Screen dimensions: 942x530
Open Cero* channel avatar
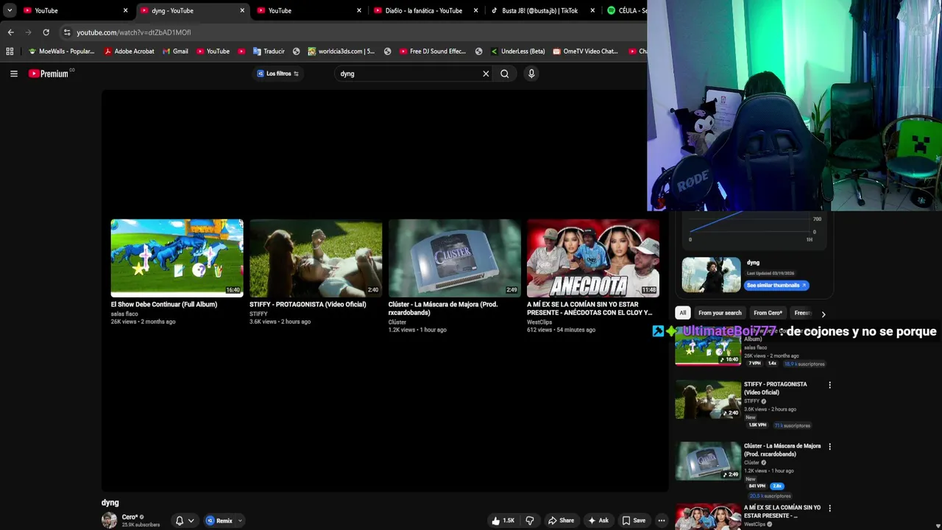click(x=109, y=520)
